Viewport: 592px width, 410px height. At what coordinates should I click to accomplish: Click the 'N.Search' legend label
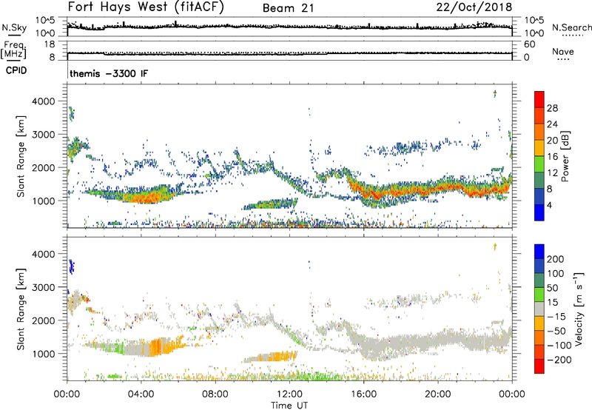point(572,27)
